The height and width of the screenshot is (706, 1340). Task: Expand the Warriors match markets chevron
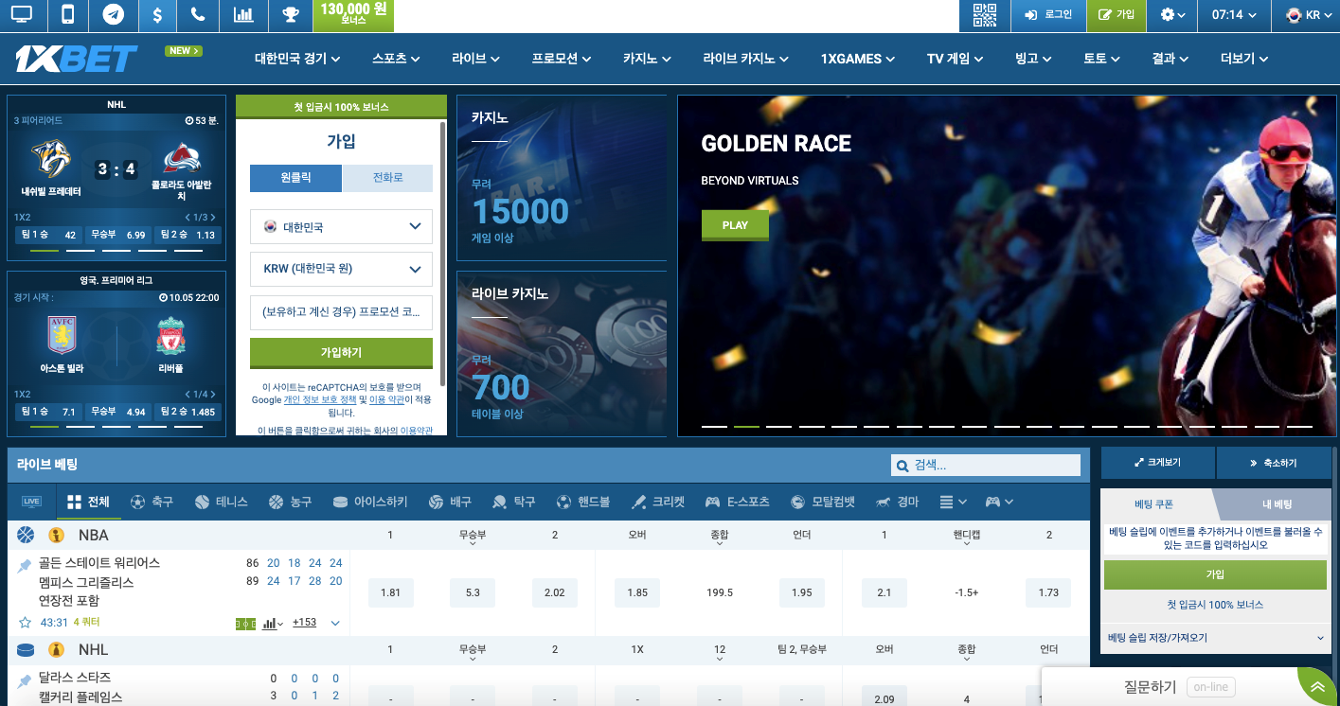click(334, 623)
